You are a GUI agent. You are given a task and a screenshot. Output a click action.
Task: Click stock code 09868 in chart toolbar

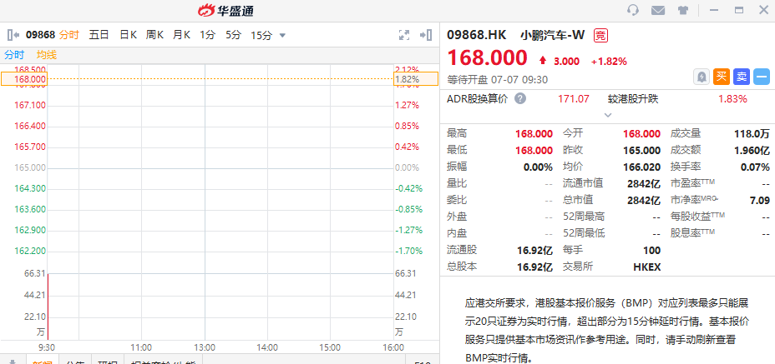coord(41,35)
